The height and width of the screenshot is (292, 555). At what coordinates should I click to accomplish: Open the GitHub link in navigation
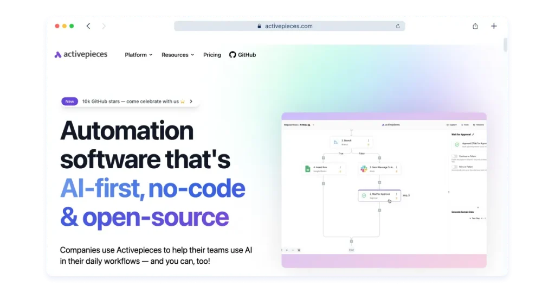(x=242, y=55)
